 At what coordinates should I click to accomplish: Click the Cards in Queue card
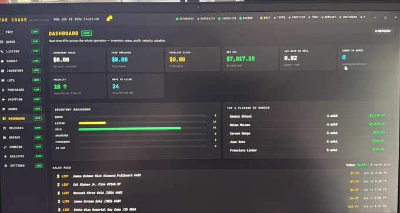[x=365, y=57]
